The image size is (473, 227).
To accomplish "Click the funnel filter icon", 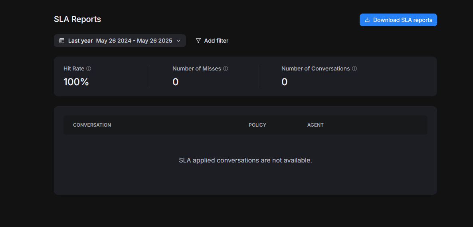I will (x=198, y=41).
